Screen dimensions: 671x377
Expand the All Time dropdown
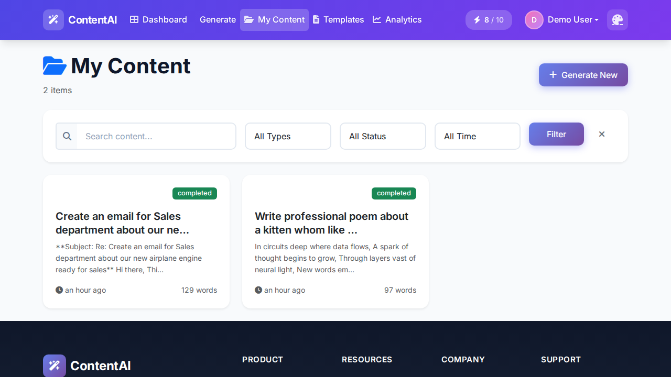coord(477,136)
